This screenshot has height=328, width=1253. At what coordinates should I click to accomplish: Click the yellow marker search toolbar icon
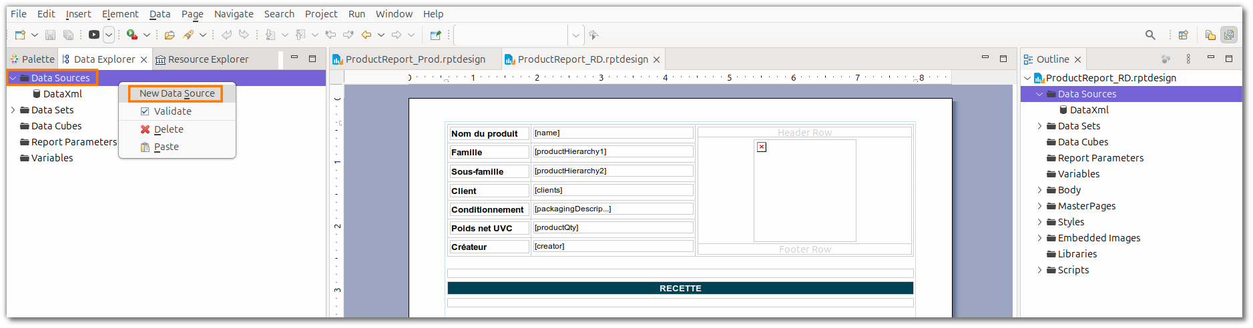point(188,35)
